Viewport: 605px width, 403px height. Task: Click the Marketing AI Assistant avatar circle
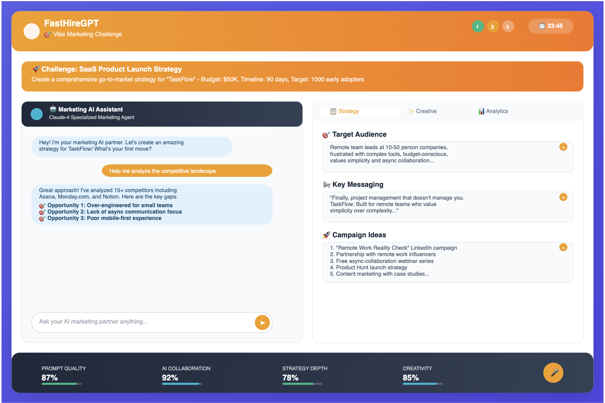tap(36, 114)
